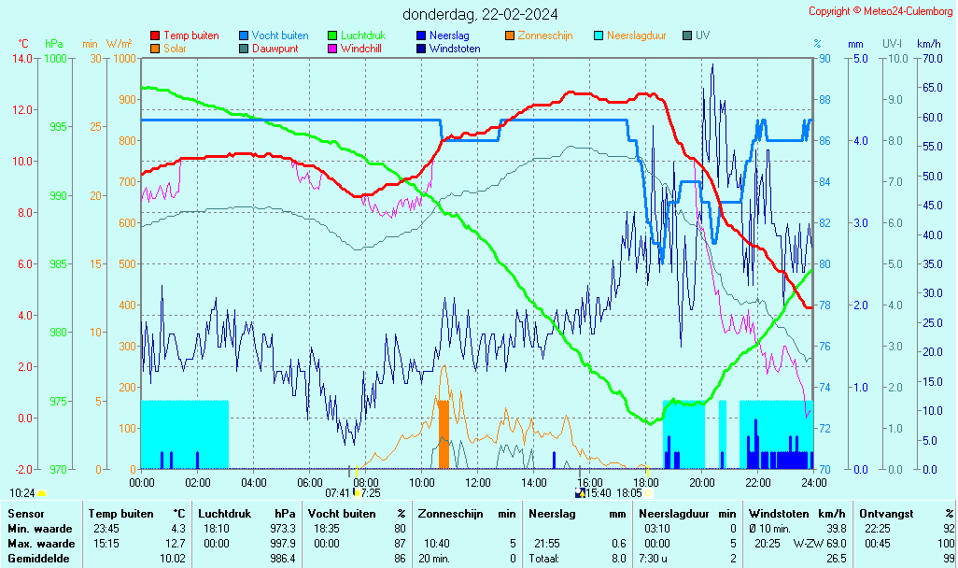Click the red Temp buiten legend swatch
The height and width of the screenshot is (568, 958).
[155, 35]
